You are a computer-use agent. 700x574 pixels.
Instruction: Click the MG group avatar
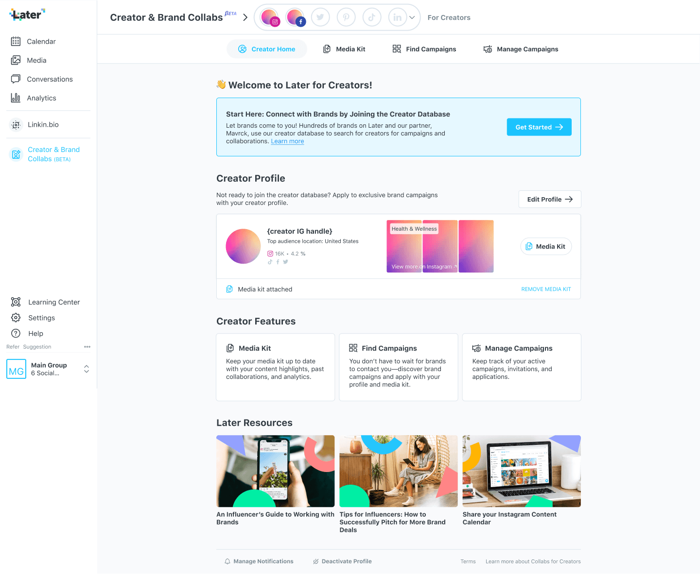point(16,369)
